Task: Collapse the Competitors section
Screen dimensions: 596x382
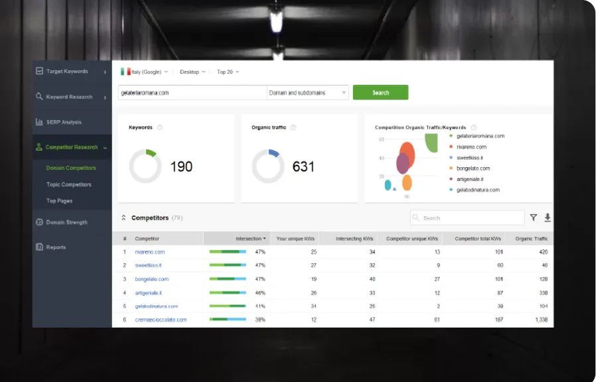Action: coord(123,218)
